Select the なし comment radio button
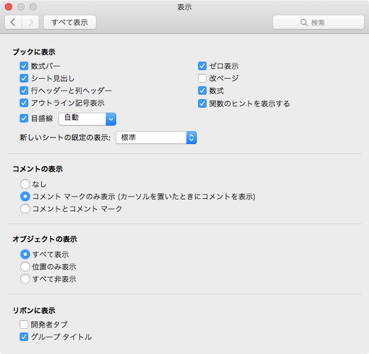369x354 pixels. click(25, 183)
